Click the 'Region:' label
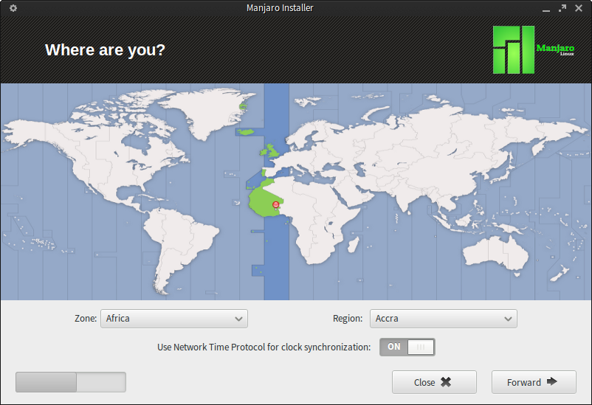 point(348,319)
